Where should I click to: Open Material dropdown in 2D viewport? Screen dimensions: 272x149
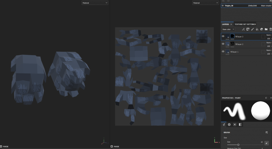click(206, 3)
